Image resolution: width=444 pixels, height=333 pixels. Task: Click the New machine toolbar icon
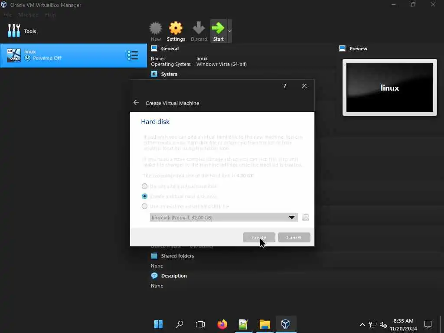[156, 31]
